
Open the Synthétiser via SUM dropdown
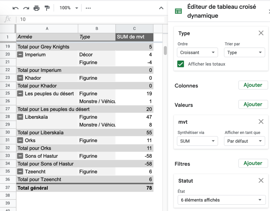click(x=197, y=141)
